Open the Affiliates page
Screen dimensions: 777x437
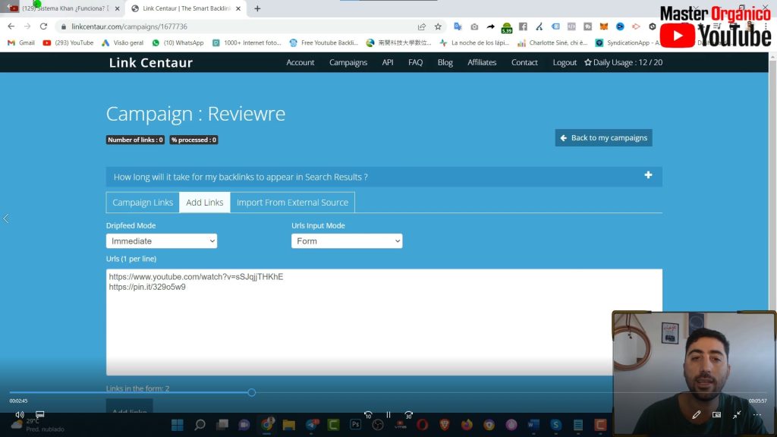point(482,62)
